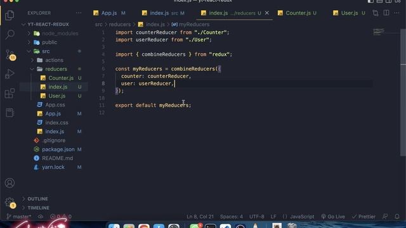Open the Accounts menu icon

point(10,183)
